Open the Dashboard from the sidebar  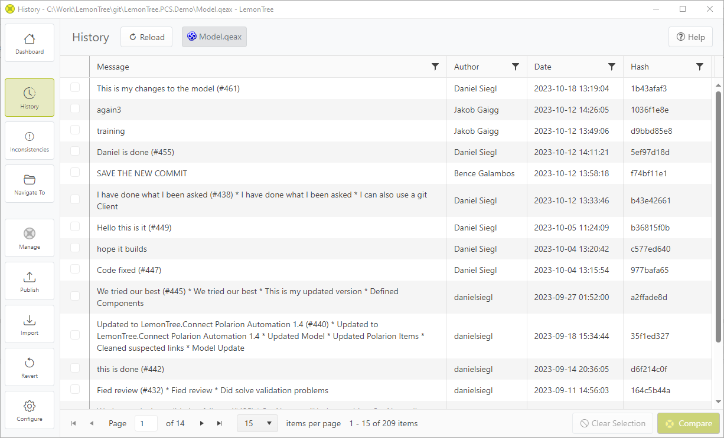(x=30, y=43)
